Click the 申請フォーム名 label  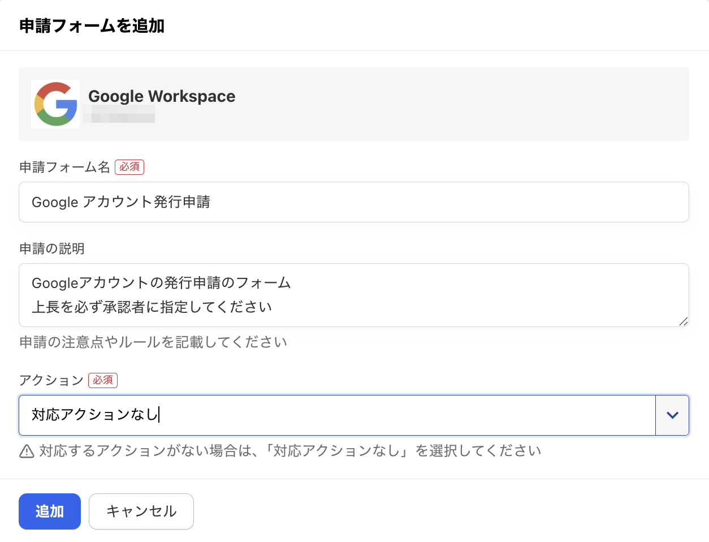click(64, 167)
